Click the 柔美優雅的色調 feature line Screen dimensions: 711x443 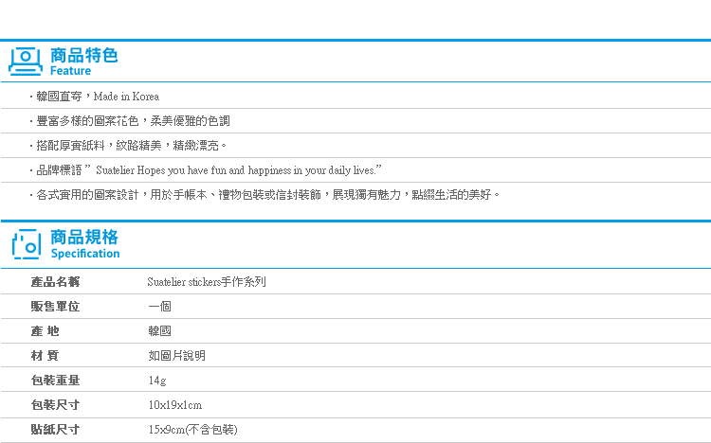(x=130, y=121)
